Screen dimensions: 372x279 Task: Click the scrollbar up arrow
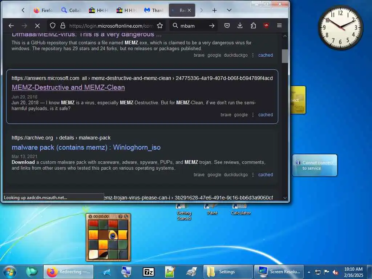[285, 36]
